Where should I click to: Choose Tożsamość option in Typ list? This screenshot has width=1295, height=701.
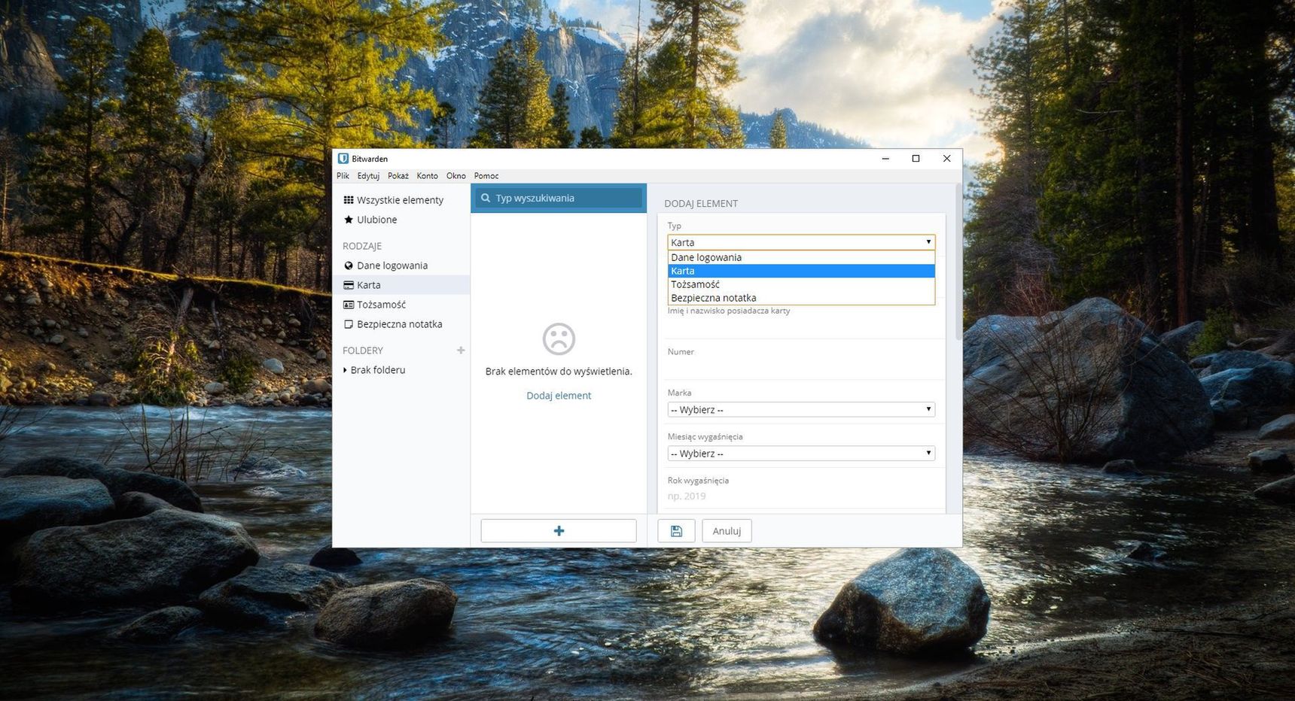click(x=801, y=284)
